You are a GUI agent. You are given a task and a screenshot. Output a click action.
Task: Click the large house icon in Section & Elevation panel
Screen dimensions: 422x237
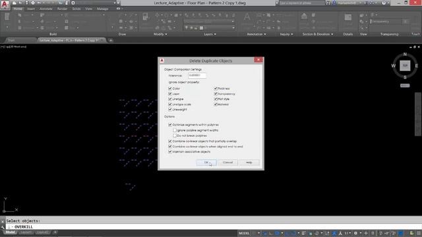pos(304,16)
